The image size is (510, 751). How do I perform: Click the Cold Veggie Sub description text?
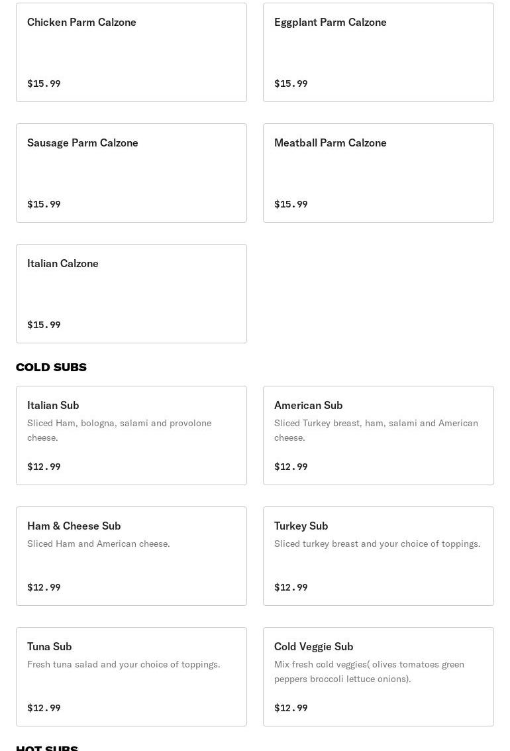(369, 671)
